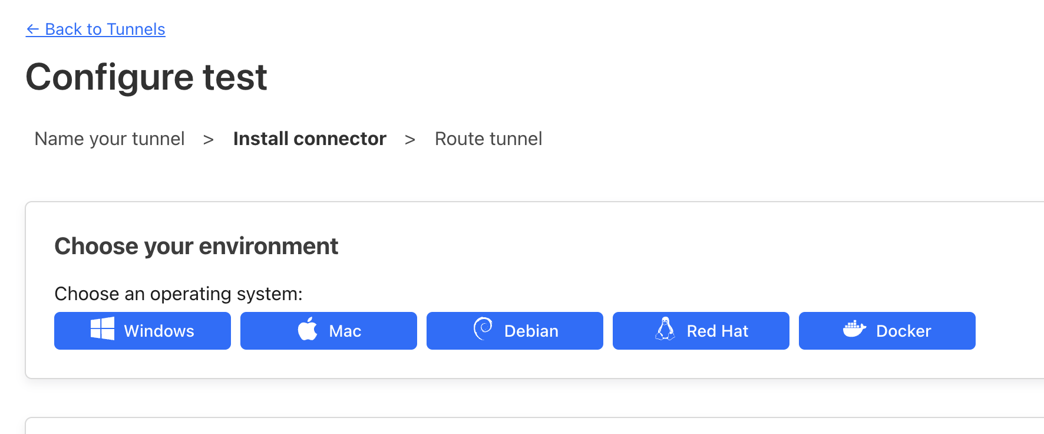Click the Debian swirl icon
This screenshot has height=434, width=1044.
click(x=483, y=328)
